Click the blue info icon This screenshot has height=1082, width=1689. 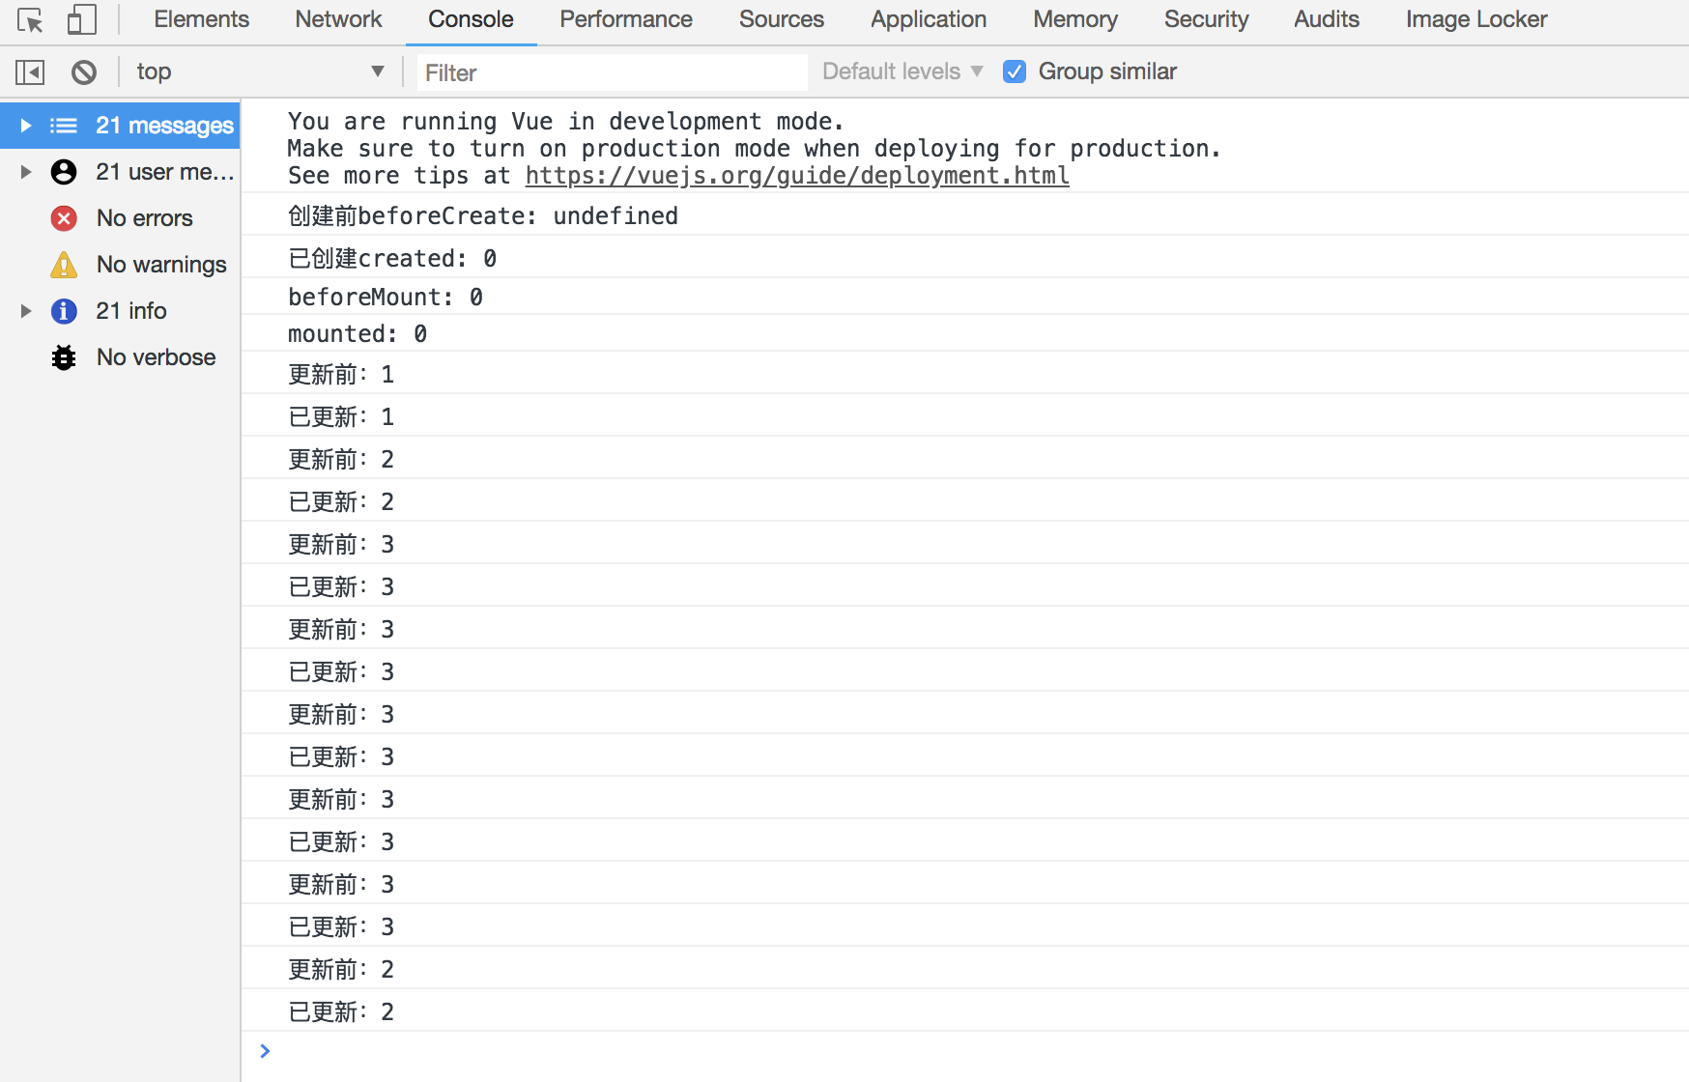click(x=64, y=311)
